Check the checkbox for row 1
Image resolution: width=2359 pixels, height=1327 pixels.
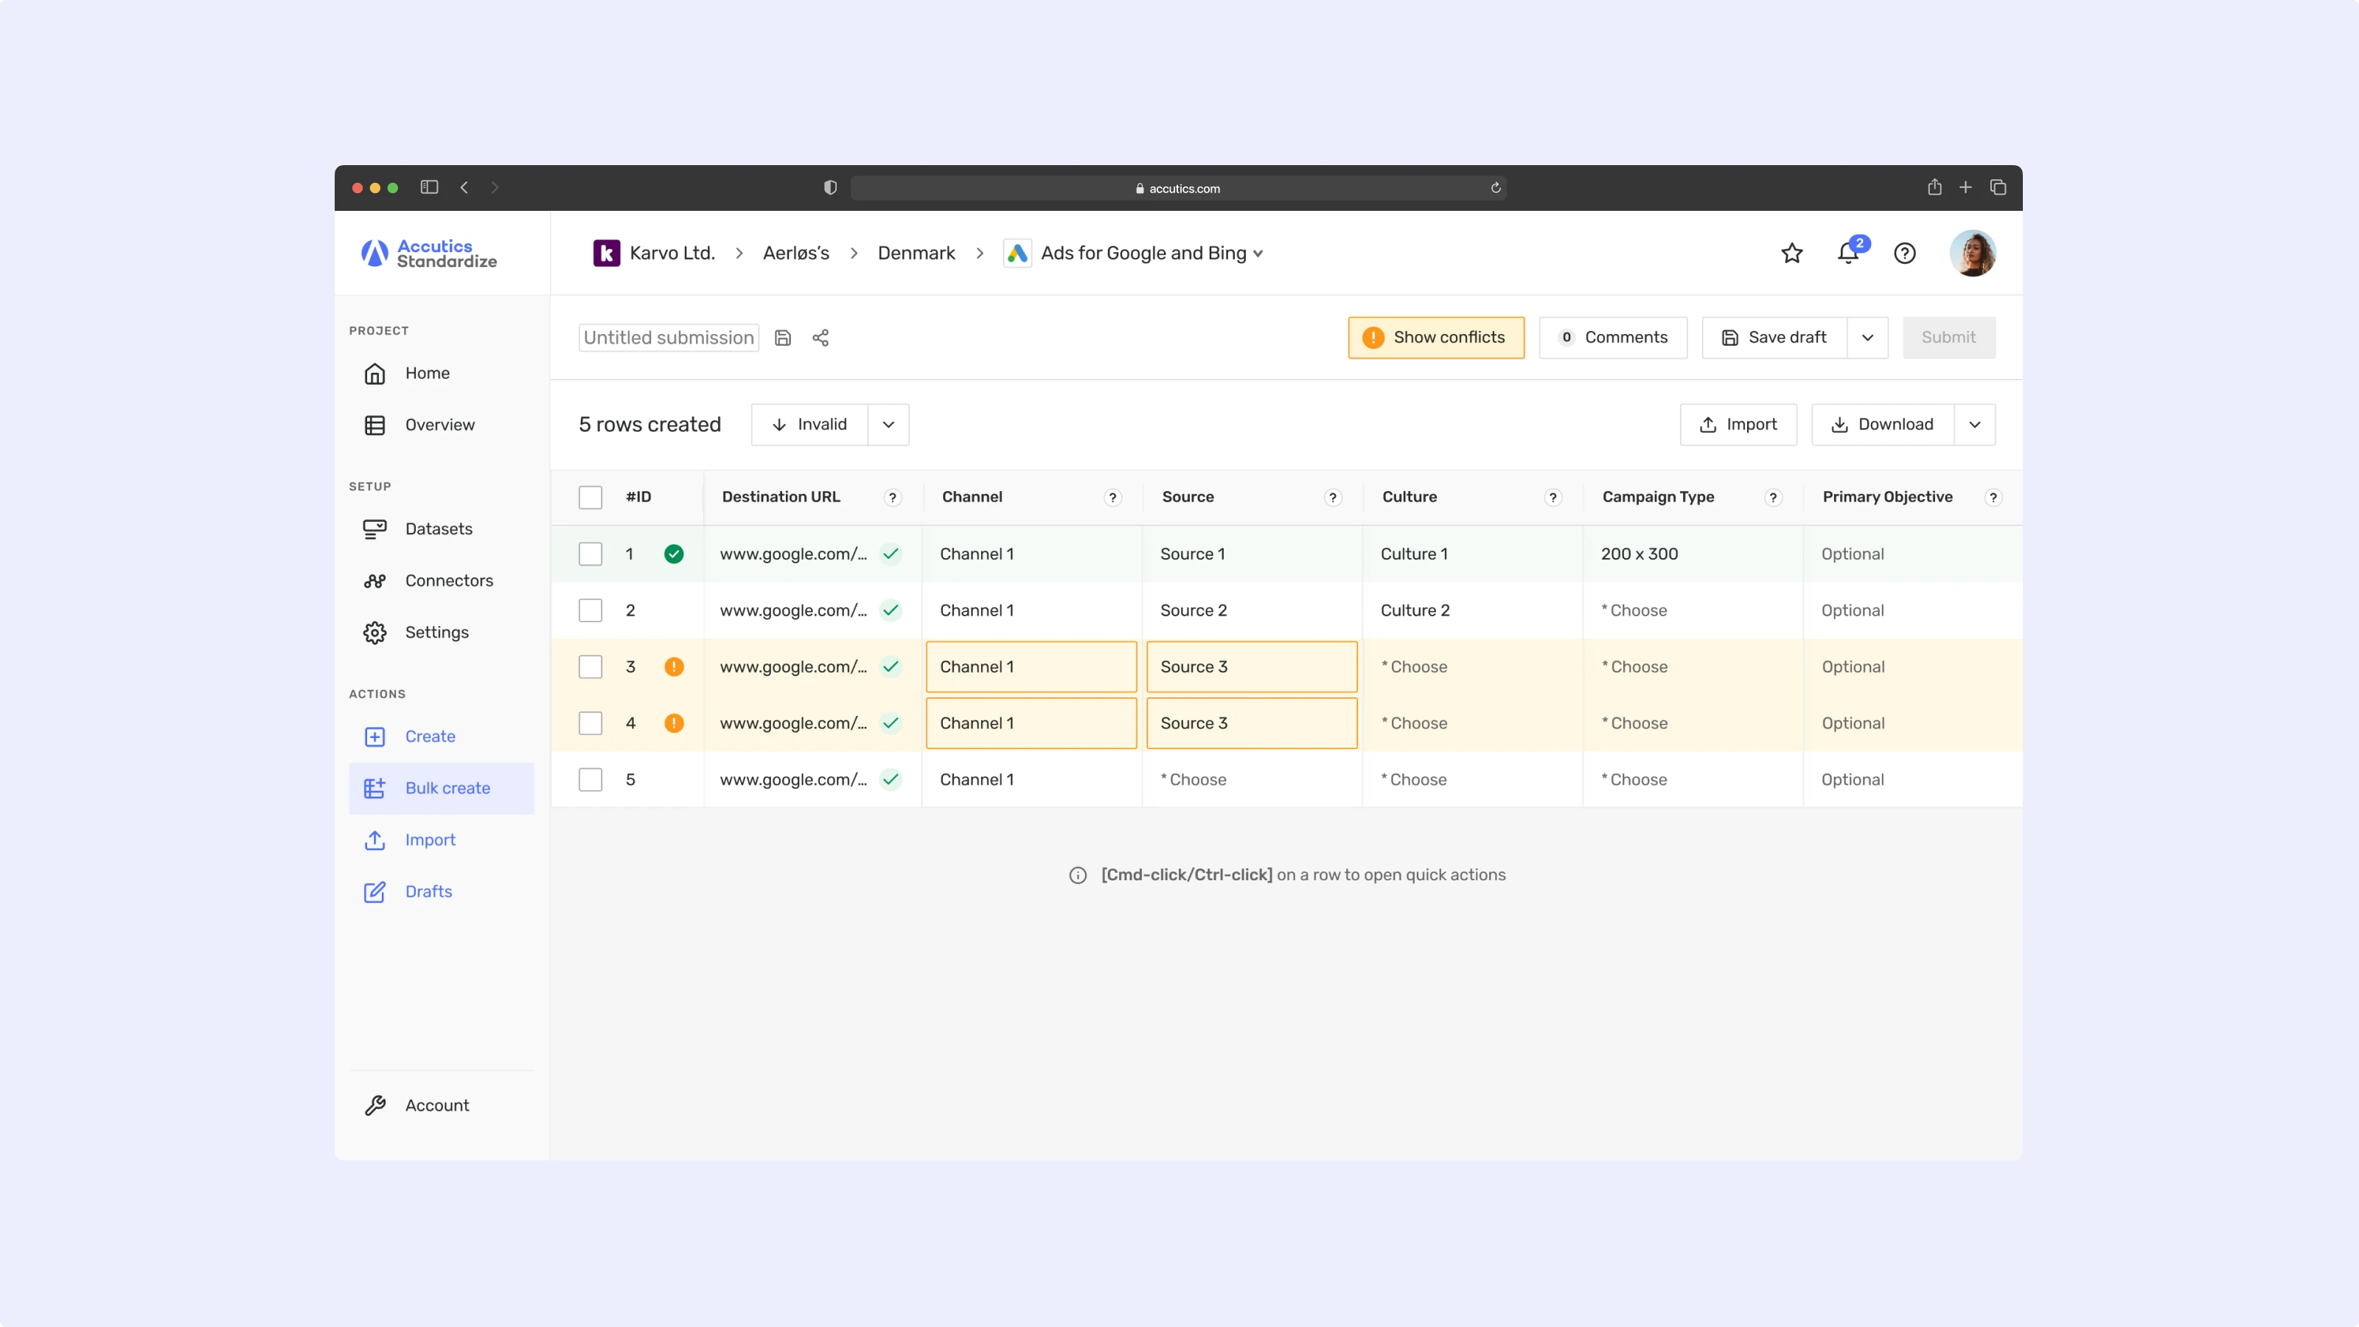(x=590, y=554)
